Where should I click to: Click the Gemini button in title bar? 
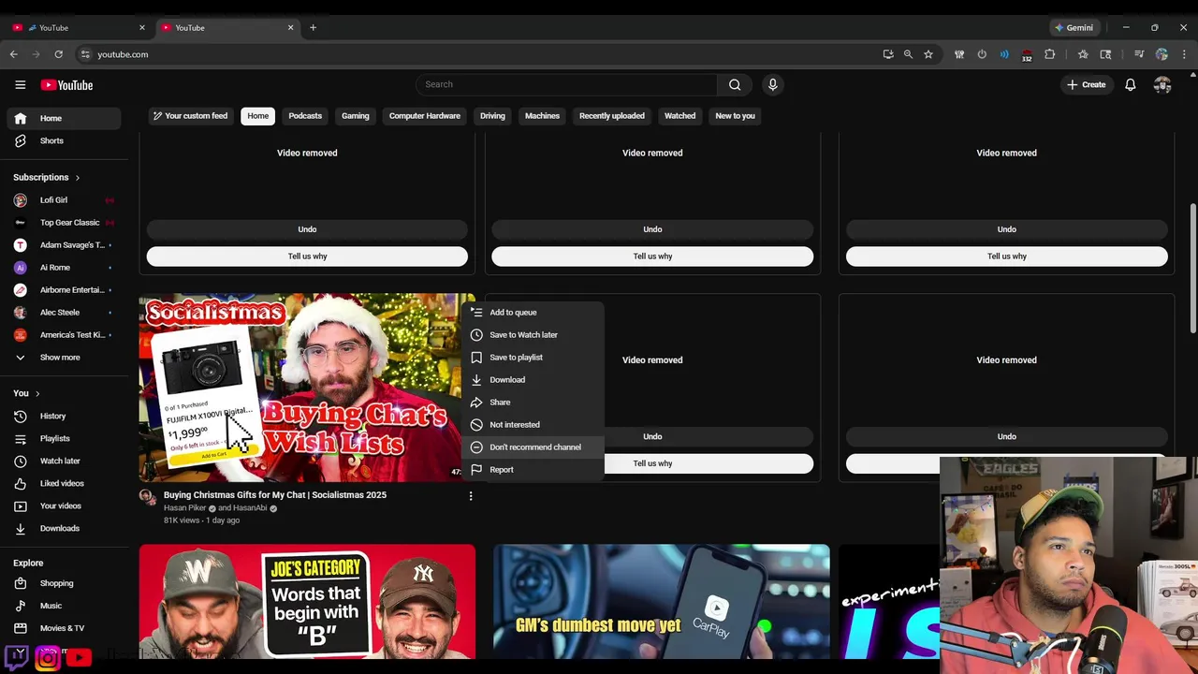tap(1074, 27)
